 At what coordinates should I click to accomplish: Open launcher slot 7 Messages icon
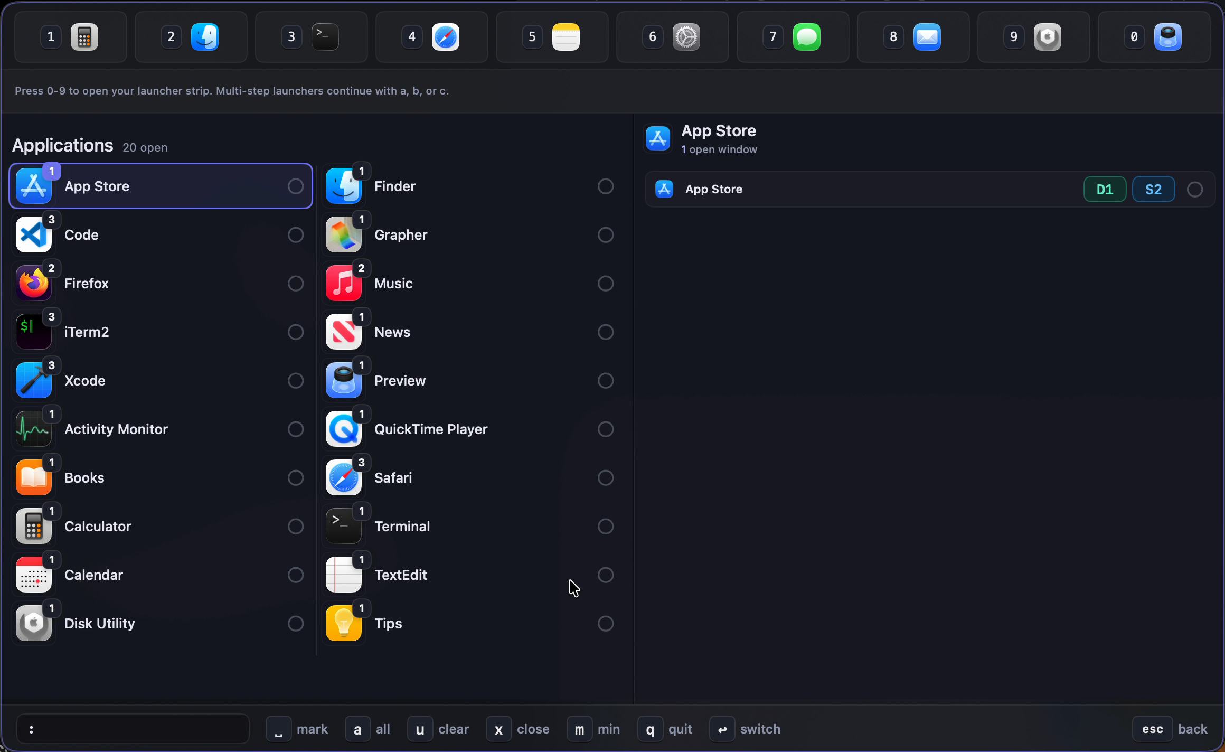pyautogui.click(x=807, y=37)
